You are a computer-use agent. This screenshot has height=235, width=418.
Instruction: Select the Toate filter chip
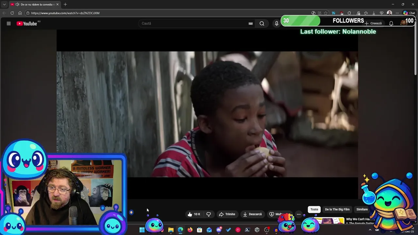point(314,209)
